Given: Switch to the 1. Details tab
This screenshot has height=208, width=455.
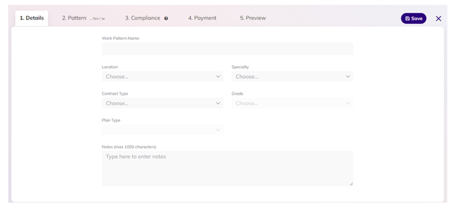Looking at the screenshot, I should click(32, 18).
